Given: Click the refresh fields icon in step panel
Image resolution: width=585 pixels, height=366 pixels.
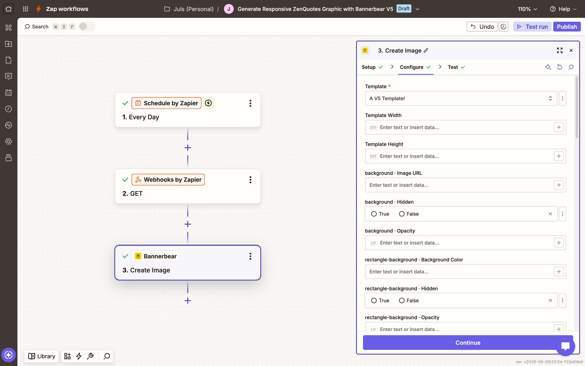Looking at the screenshot, I should click(x=560, y=67).
